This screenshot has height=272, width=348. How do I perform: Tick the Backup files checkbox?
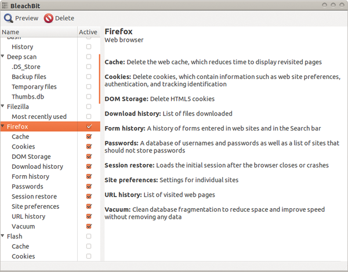(89, 77)
